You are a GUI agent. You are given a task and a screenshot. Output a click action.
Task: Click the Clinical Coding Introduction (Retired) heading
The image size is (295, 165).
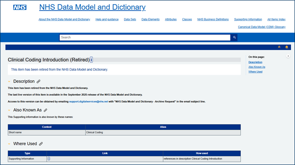49,60
